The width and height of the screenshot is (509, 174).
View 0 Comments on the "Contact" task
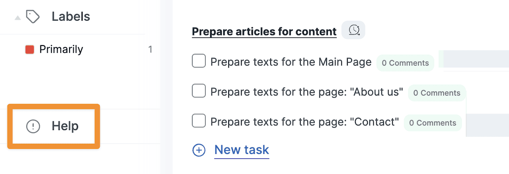[433, 123]
